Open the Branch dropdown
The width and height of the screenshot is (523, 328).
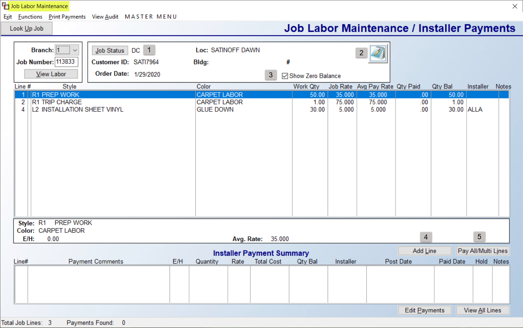tap(67, 50)
